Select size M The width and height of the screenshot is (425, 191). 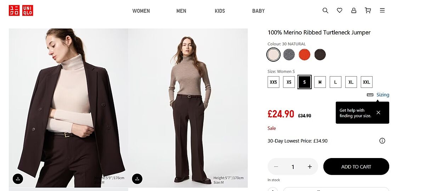tap(320, 82)
